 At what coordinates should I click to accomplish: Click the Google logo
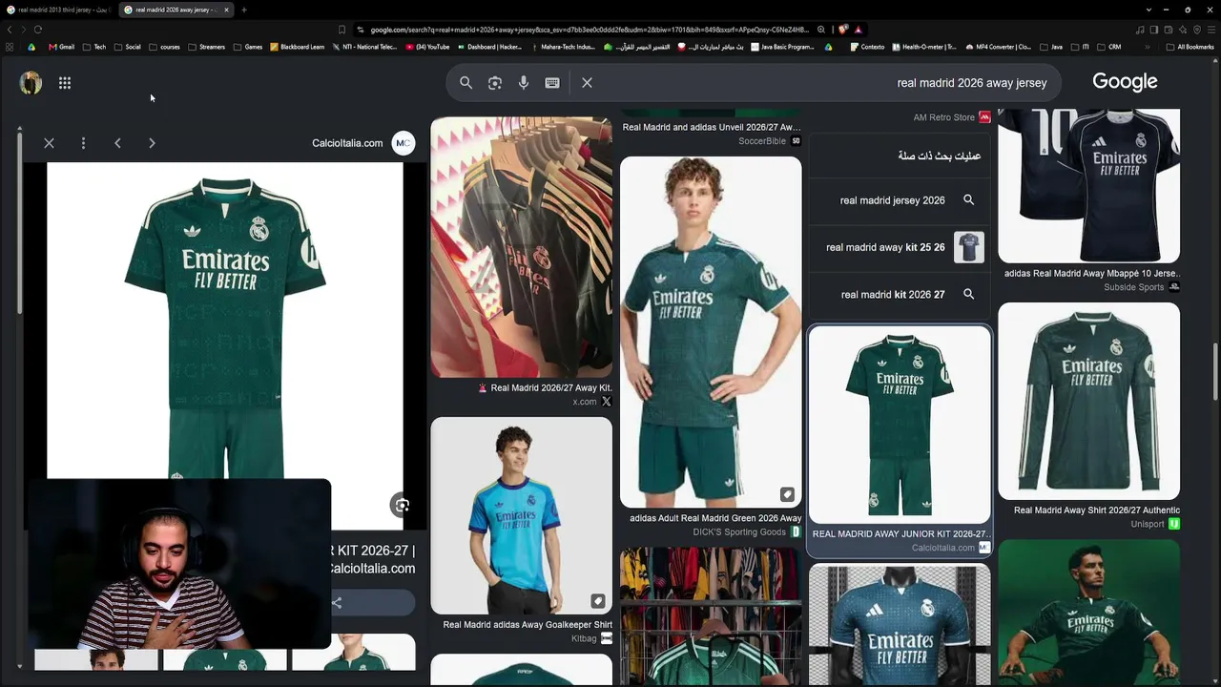[x=1125, y=82]
